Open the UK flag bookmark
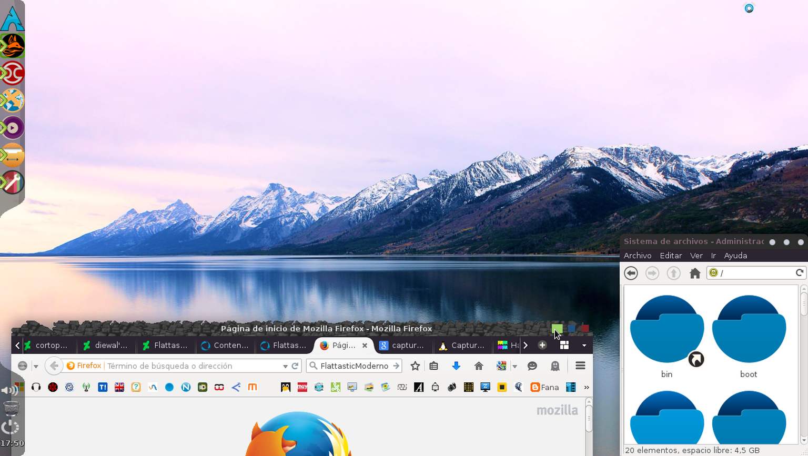Screen dimensions: 808x456 pos(119,387)
